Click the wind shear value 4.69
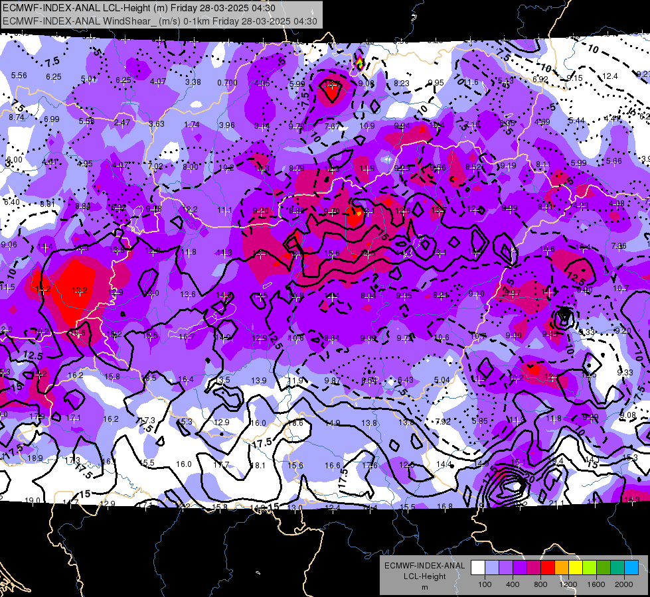Image resolution: width=650 pixels, height=597 pixels. [x=542, y=122]
